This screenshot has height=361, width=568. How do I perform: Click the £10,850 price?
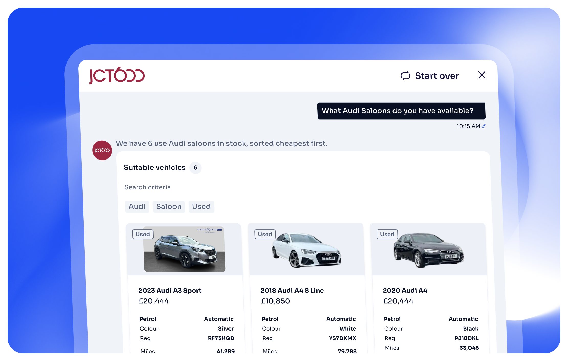coord(275,301)
